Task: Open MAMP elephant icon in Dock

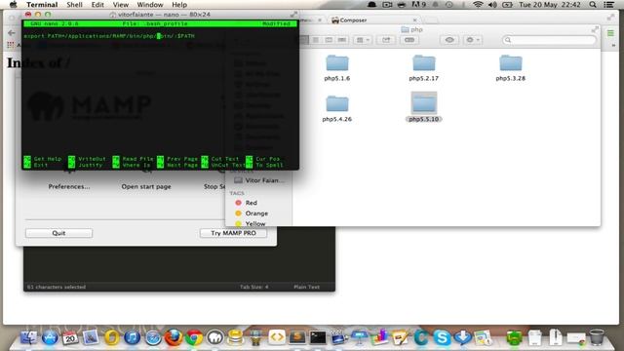Action: point(214,338)
